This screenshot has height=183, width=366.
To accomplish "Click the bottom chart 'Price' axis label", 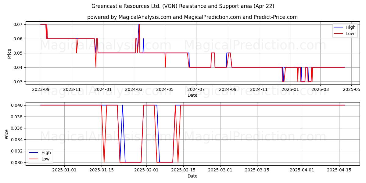I will pyautogui.click(x=7, y=134).
